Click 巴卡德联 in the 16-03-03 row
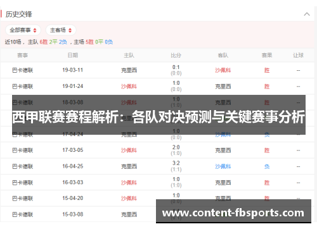The width and height of the screenshot is (317, 229). click(23, 183)
